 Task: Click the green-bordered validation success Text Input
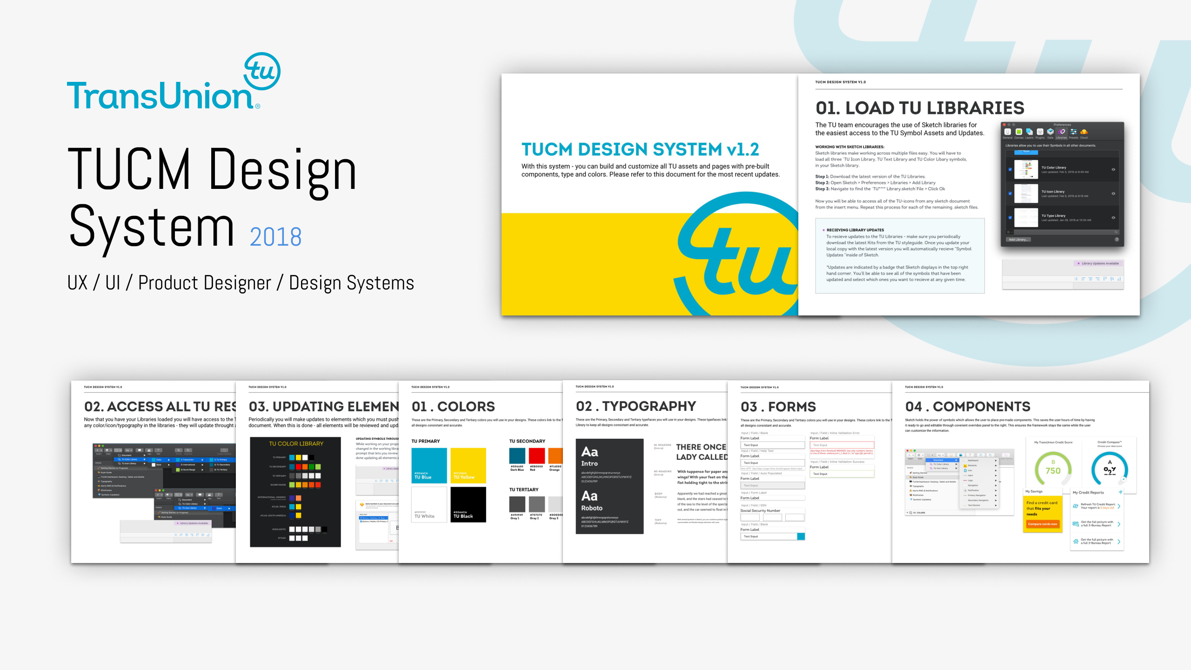point(842,474)
